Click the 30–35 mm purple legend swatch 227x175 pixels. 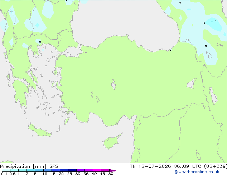(x=81, y=170)
